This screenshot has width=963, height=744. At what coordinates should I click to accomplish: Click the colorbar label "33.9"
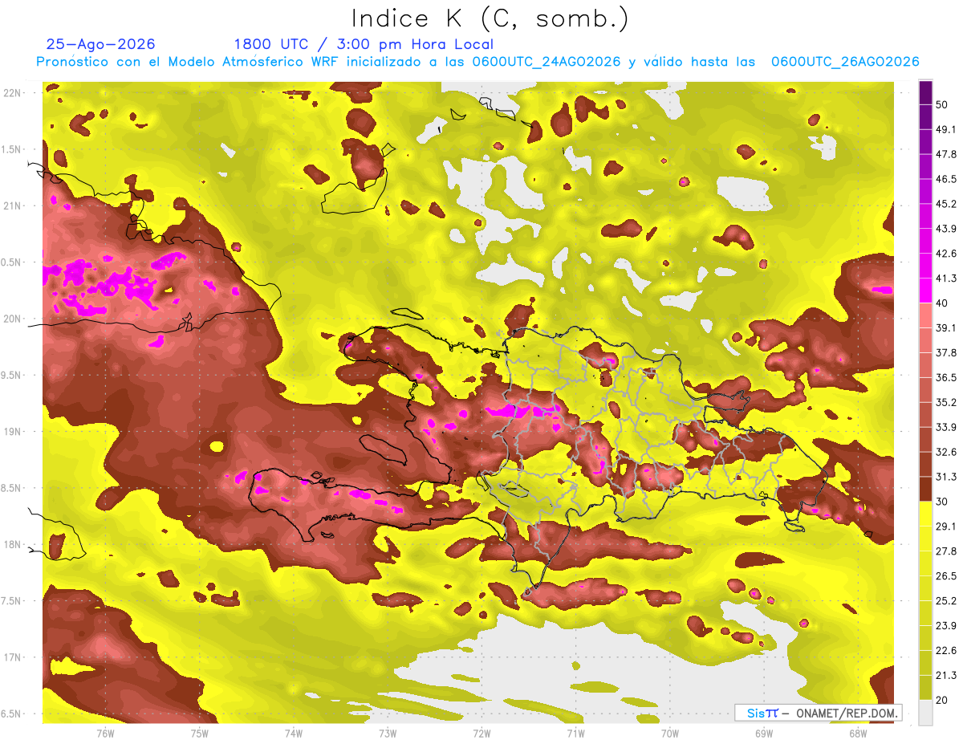pos(946,427)
